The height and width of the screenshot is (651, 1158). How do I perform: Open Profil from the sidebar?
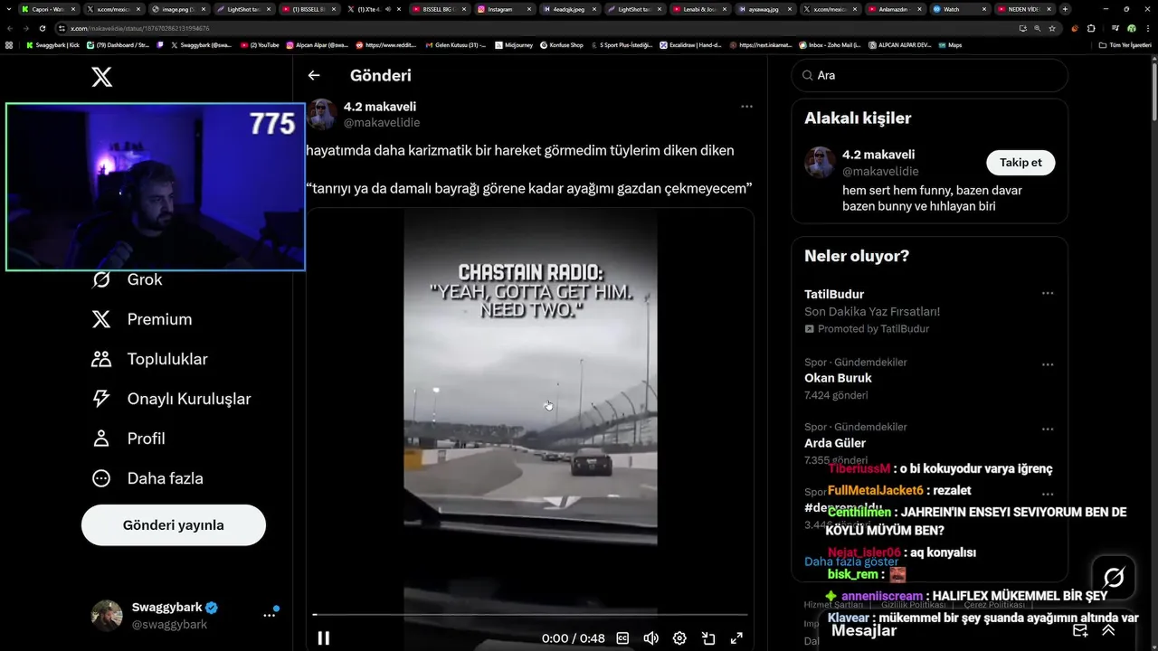128,439
